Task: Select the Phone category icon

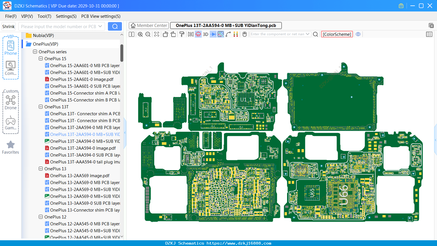Action: point(11,48)
